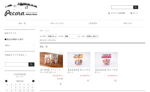
Task: Click the TOP breadcrumb link
Action: click(x=41, y=31)
